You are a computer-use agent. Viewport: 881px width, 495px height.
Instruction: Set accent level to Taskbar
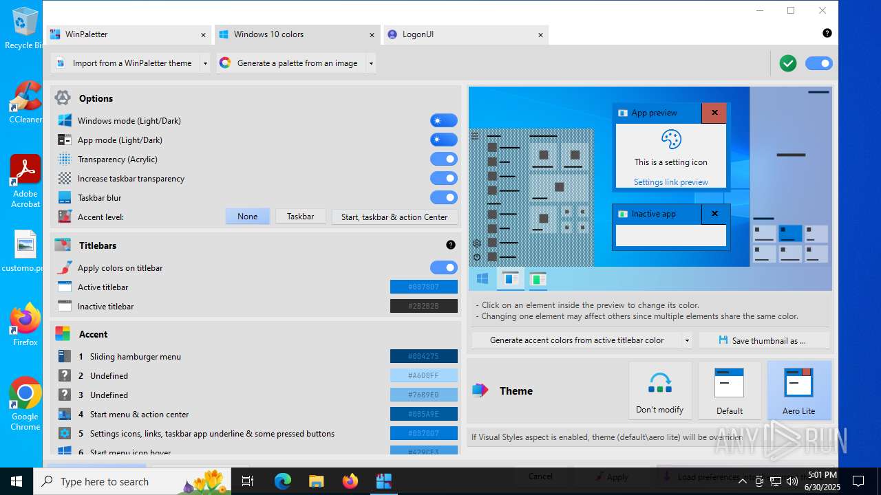point(301,217)
